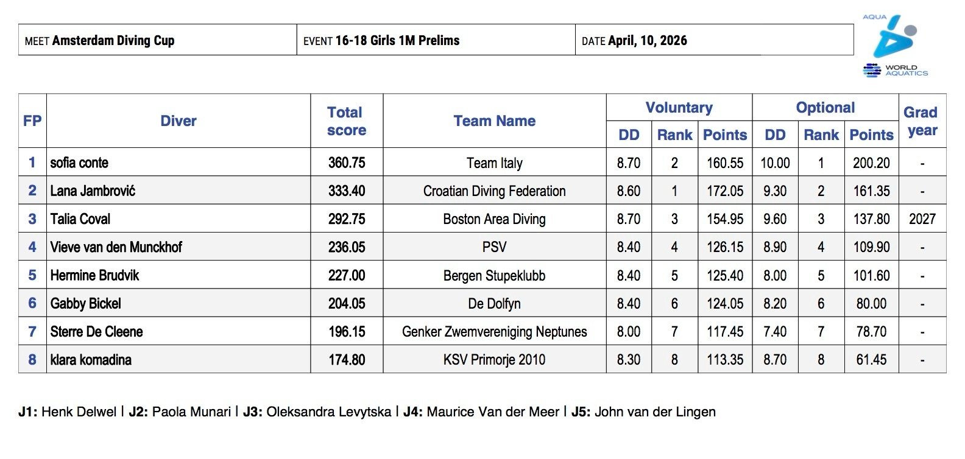Screen dimensions: 965x459
Task: Click the 360.75 total score
Action: 347,163
